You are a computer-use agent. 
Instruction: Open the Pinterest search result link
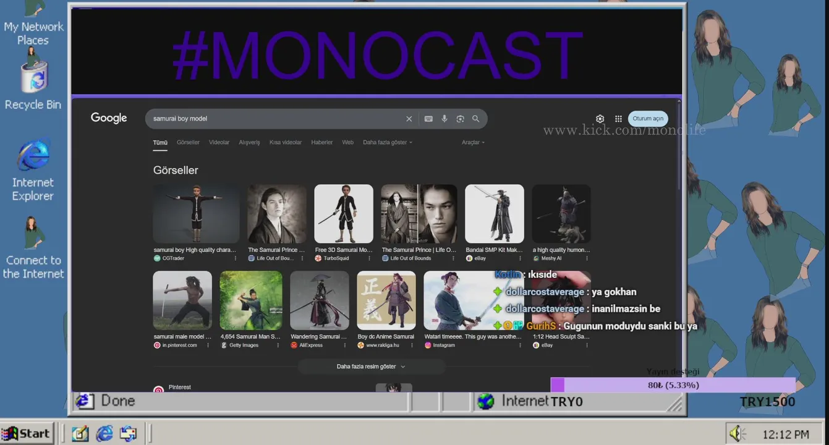[x=179, y=387]
